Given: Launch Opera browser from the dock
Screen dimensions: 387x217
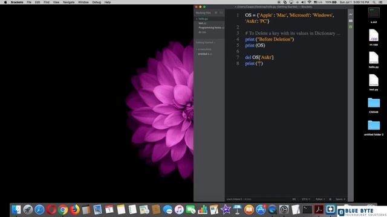Looking at the screenshot, I should (51, 210).
